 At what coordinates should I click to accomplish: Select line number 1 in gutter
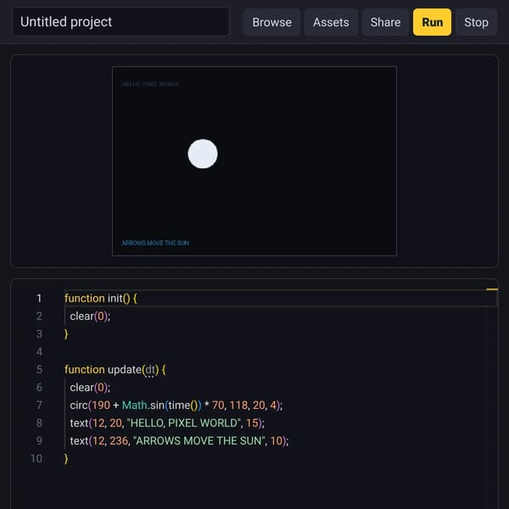click(x=39, y=299)
